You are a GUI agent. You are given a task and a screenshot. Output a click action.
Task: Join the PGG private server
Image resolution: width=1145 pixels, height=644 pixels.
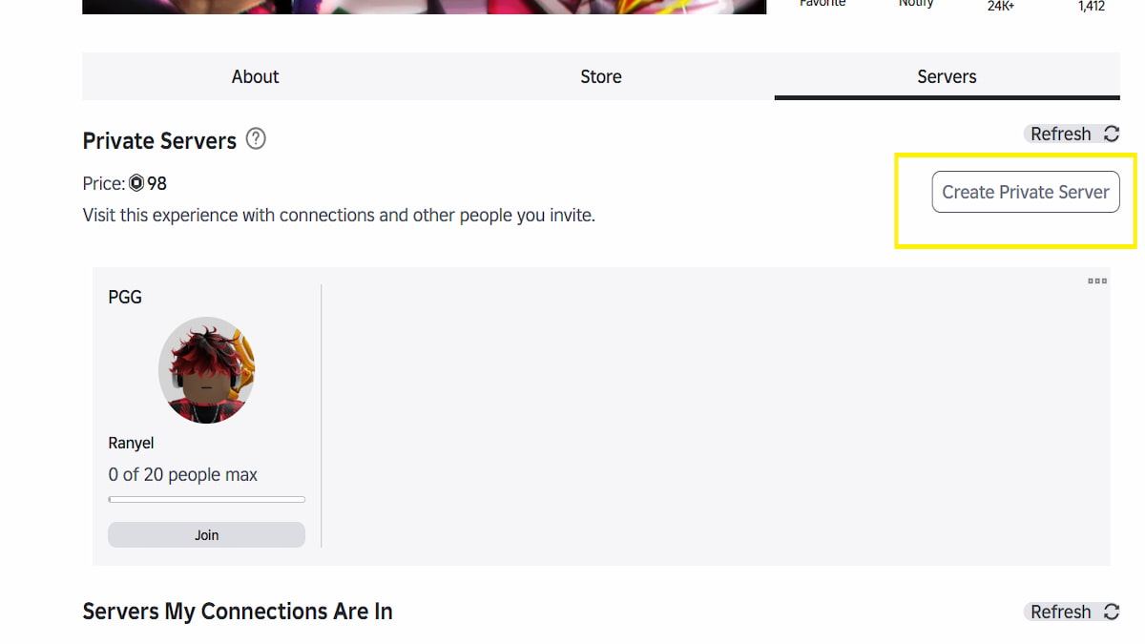(x=206, y=535)
